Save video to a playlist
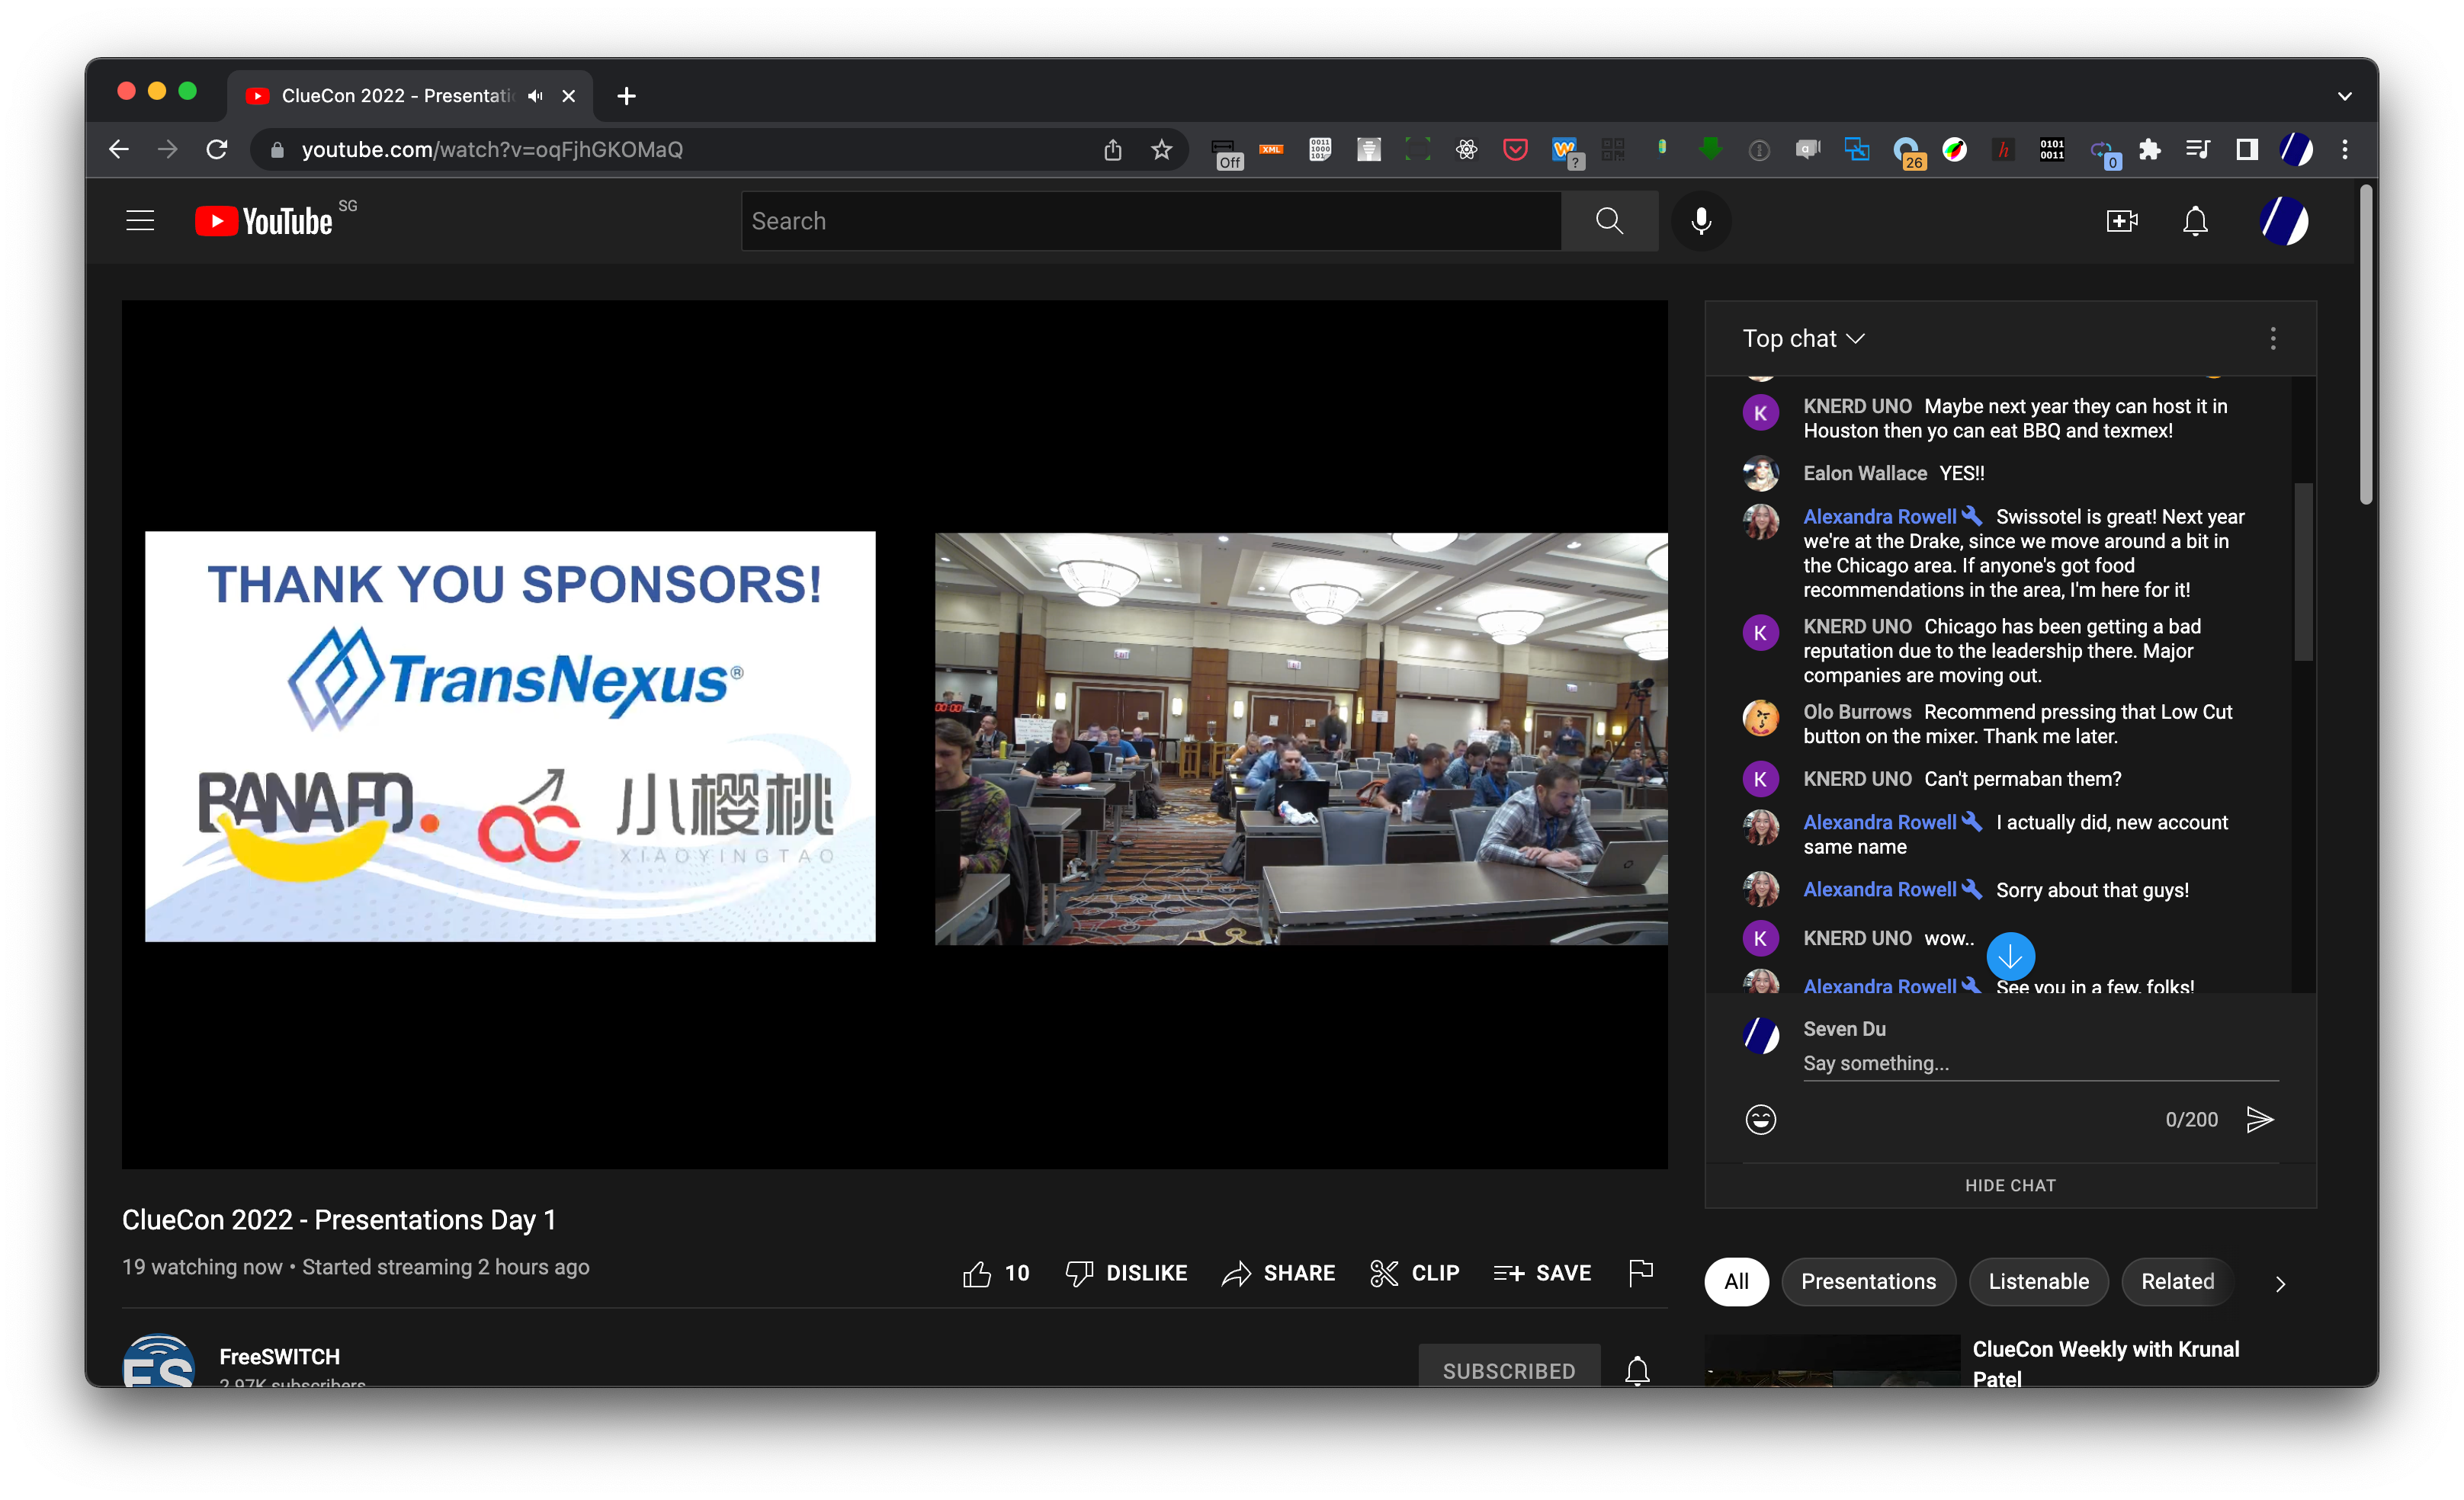This screenshot has height=1500, width=2464. pyautogui.click(x=1542, y=1272)
